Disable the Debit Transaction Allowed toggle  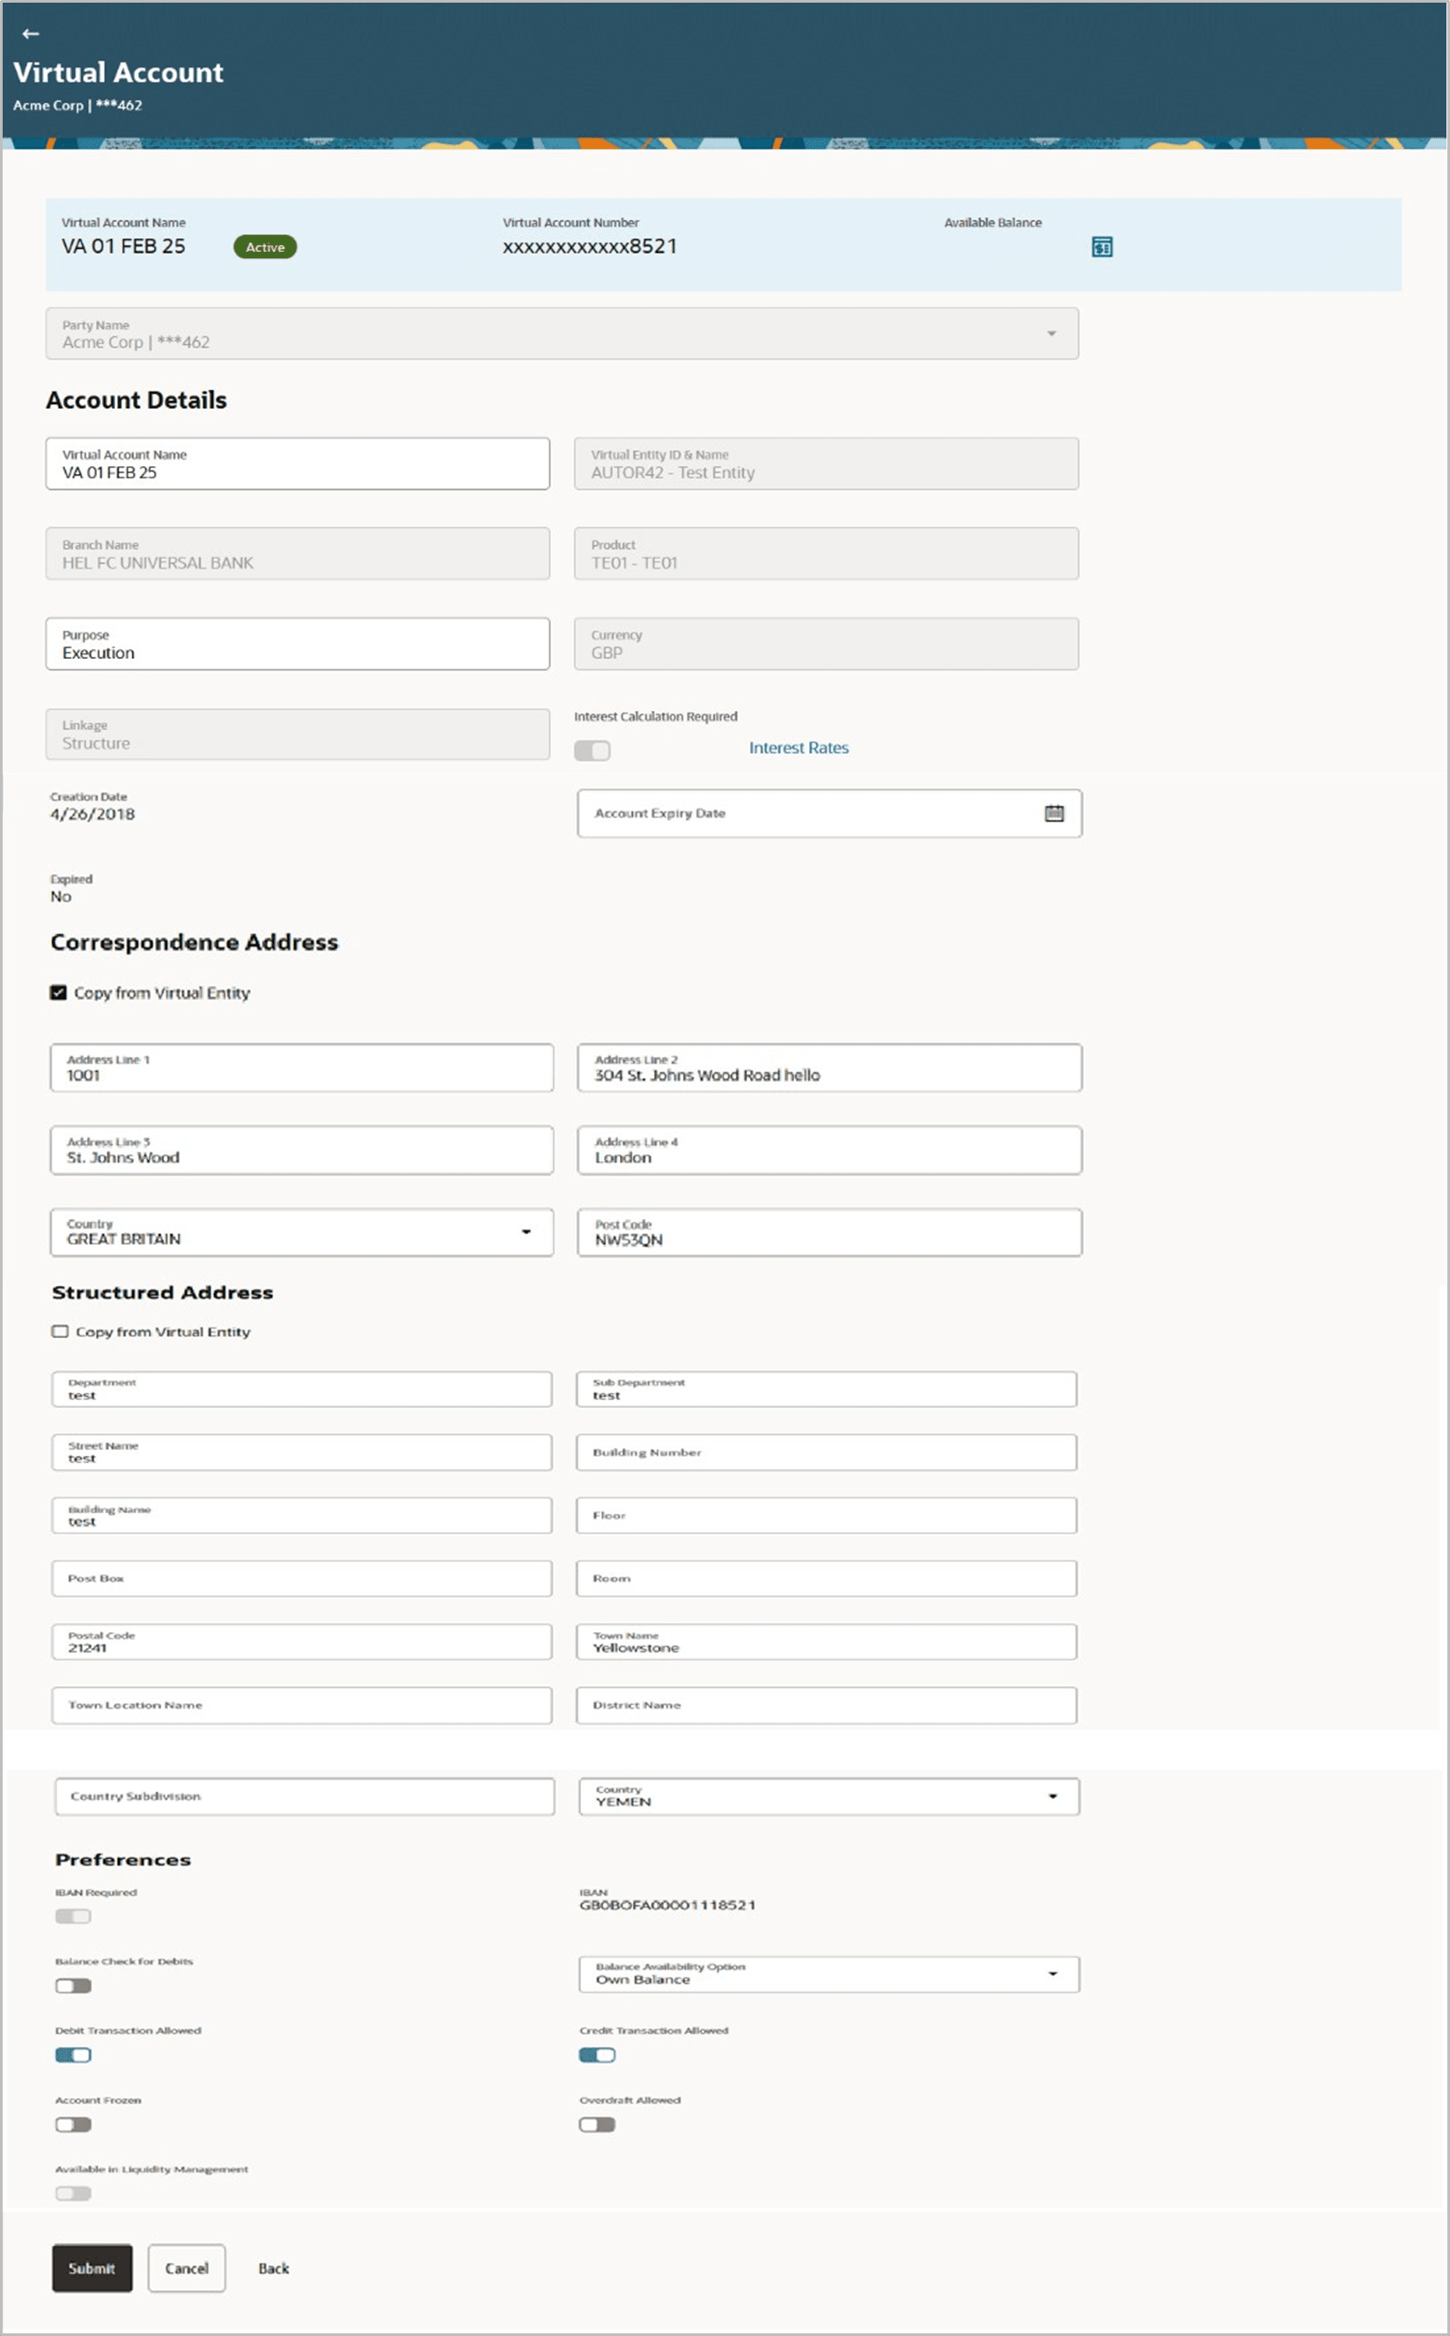click(x=74, y=2055)
